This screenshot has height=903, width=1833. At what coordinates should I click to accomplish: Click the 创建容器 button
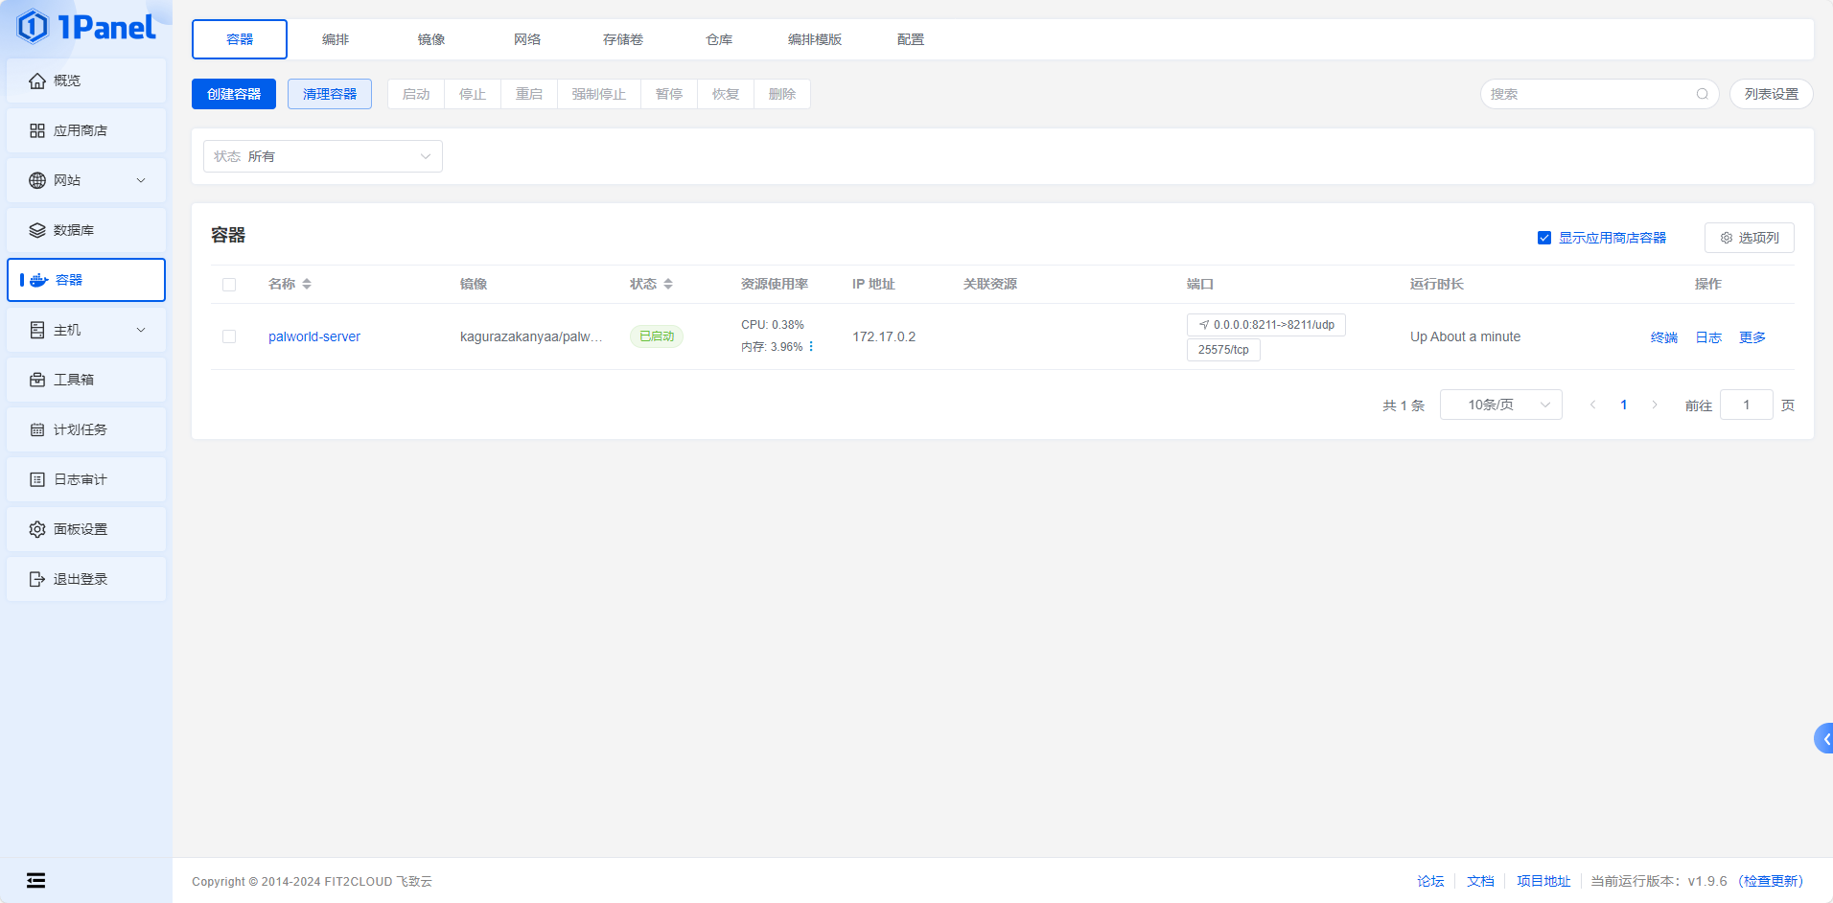234,94
